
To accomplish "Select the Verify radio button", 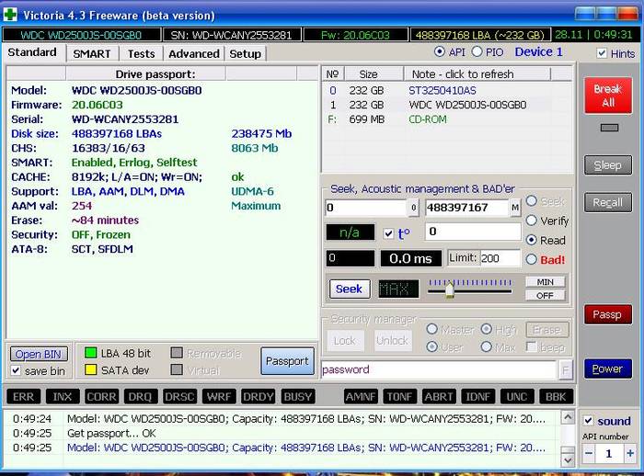I will tap(532, 221).
